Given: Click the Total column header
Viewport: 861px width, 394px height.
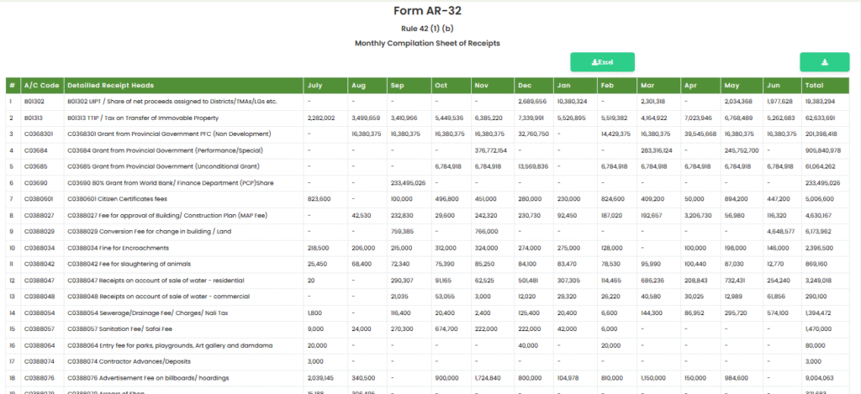Looking at the screenshot, I should (x=814, y=86).
